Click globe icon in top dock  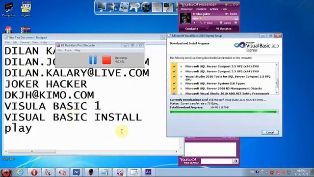pos(146,7)
